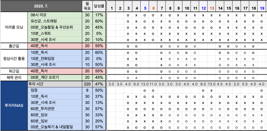This screenshot has height=131, width=267.
Task: Select the 05분_오늘복기 & 내일할일 cell
Action: 55,127
